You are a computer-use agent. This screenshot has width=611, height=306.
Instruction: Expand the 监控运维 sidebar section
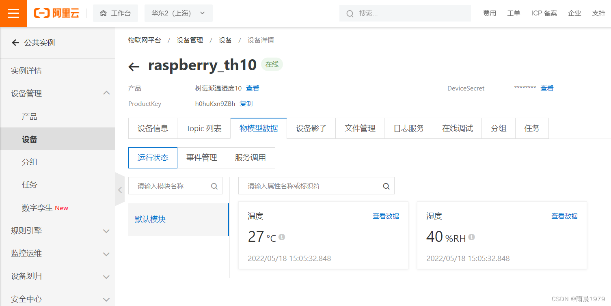(x=106, y=254)
